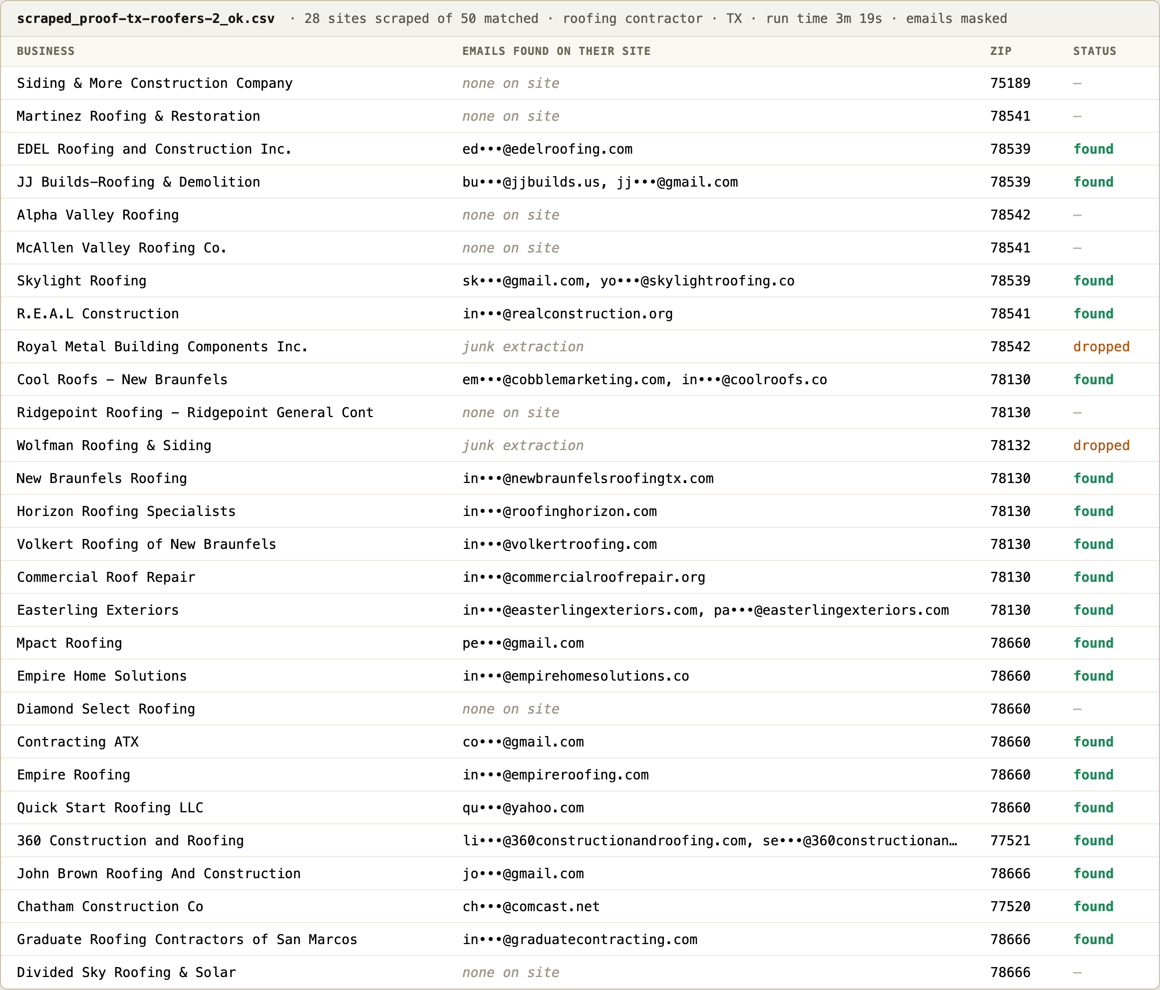
Task: Click Easterling Exteriors email addresses cell
Action: click(x=705, y=611)
